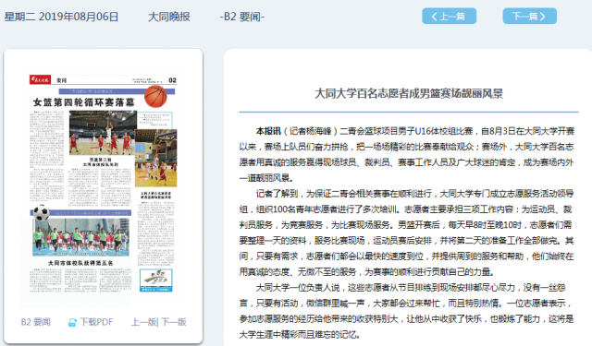Click the -B2 要闻- section label in header
The width and height of the screenshot is (592, 346).
pos(242,17)
